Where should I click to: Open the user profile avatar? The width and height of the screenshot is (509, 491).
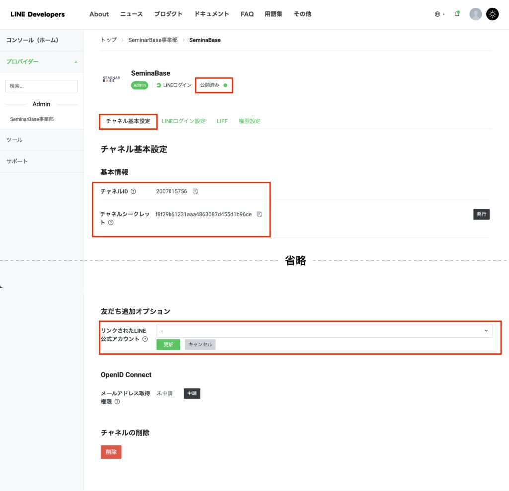(x=476, y=14)
